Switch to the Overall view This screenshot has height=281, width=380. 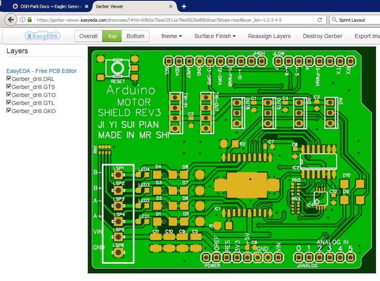pyautogui.click(x=88, y=36)
